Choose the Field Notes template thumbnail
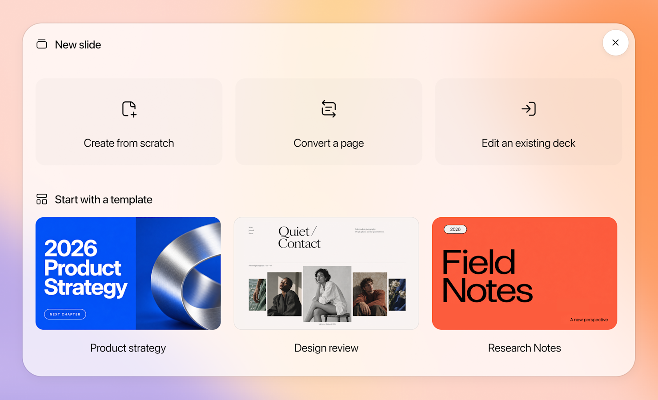This screenshot has width=658, height=400. 525,273
